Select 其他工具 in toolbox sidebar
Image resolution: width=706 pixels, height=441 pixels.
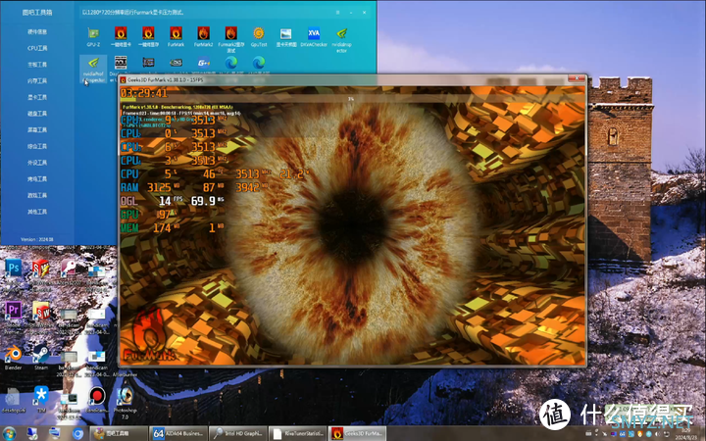point(37,212)
